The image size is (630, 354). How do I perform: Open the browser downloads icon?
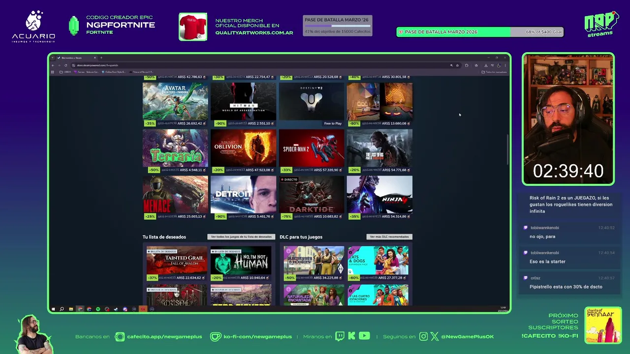(486, 65)
